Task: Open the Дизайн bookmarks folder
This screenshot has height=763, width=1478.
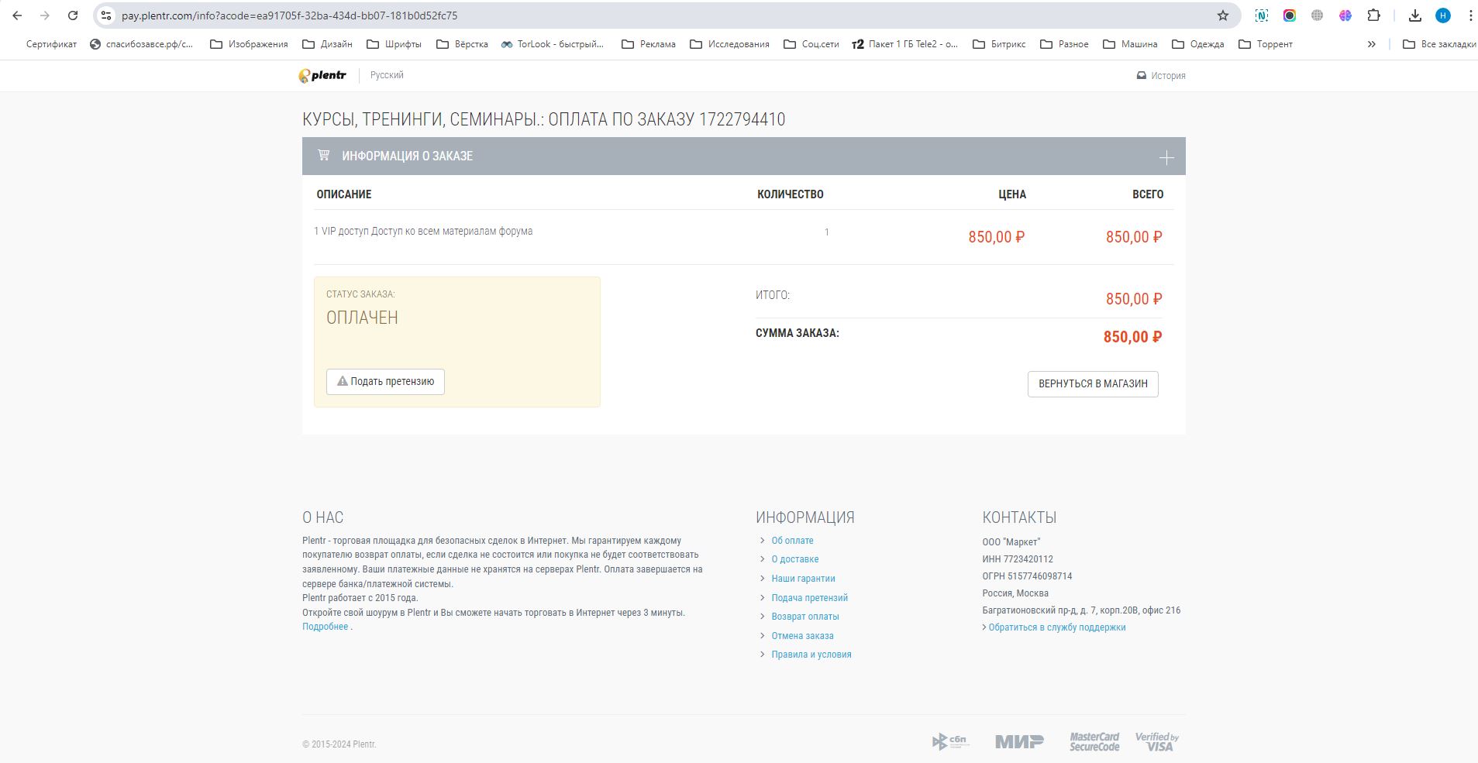Action: [327, 44]
